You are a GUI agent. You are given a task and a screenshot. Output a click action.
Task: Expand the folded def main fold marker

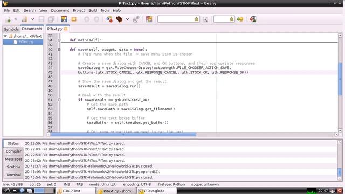(59, 40)
